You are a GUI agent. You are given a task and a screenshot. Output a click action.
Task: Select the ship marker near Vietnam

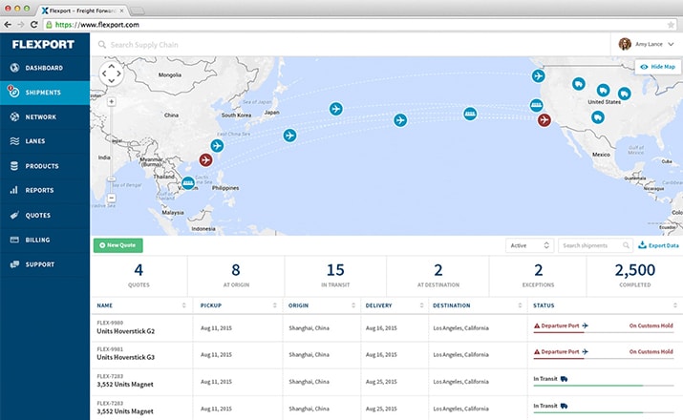pyautogui.click(x=188, y=182)
